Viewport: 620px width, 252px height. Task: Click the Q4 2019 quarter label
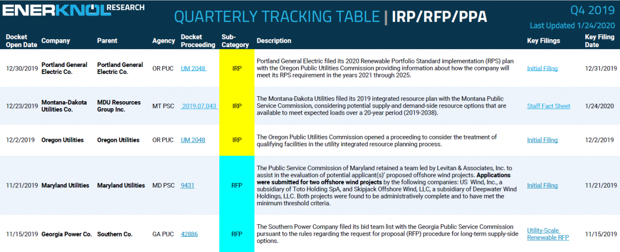click(x=592, y=10)
